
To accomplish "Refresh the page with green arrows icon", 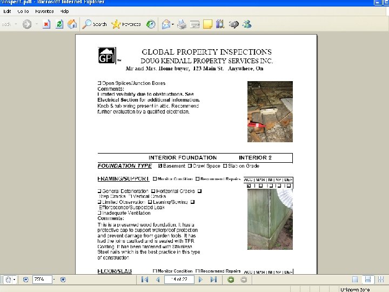I will tap(59, 24).
